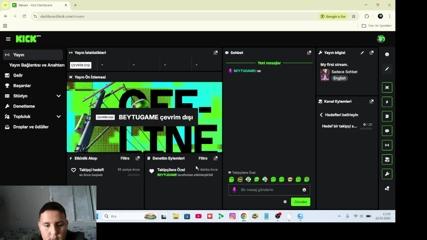
Task: Click the BEYTUGAME username in chat
Action: click(245, 71)
